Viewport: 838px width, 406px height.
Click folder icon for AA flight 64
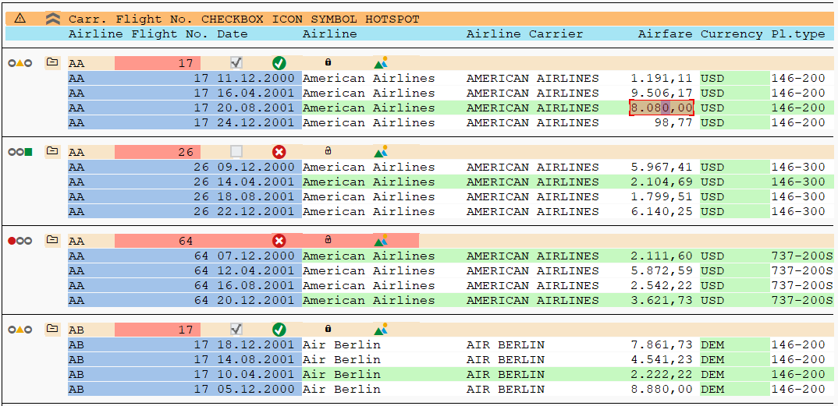coord(51,240)
